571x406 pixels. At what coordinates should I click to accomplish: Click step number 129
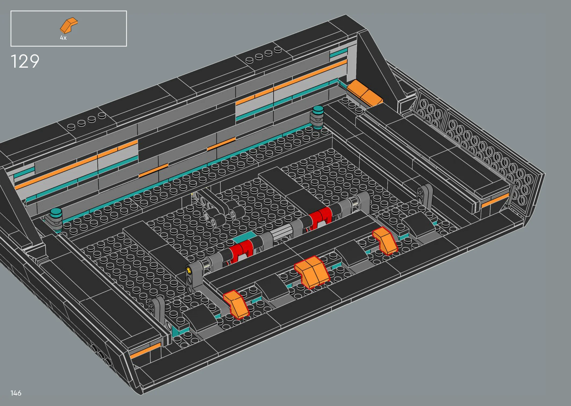pos(25,61)
